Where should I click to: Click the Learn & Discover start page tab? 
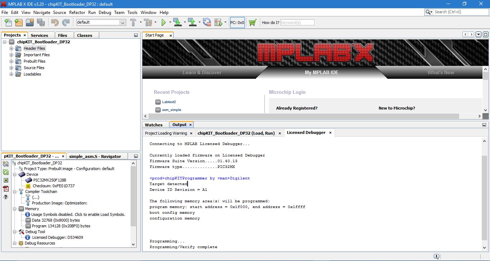(x=202, y=73)
